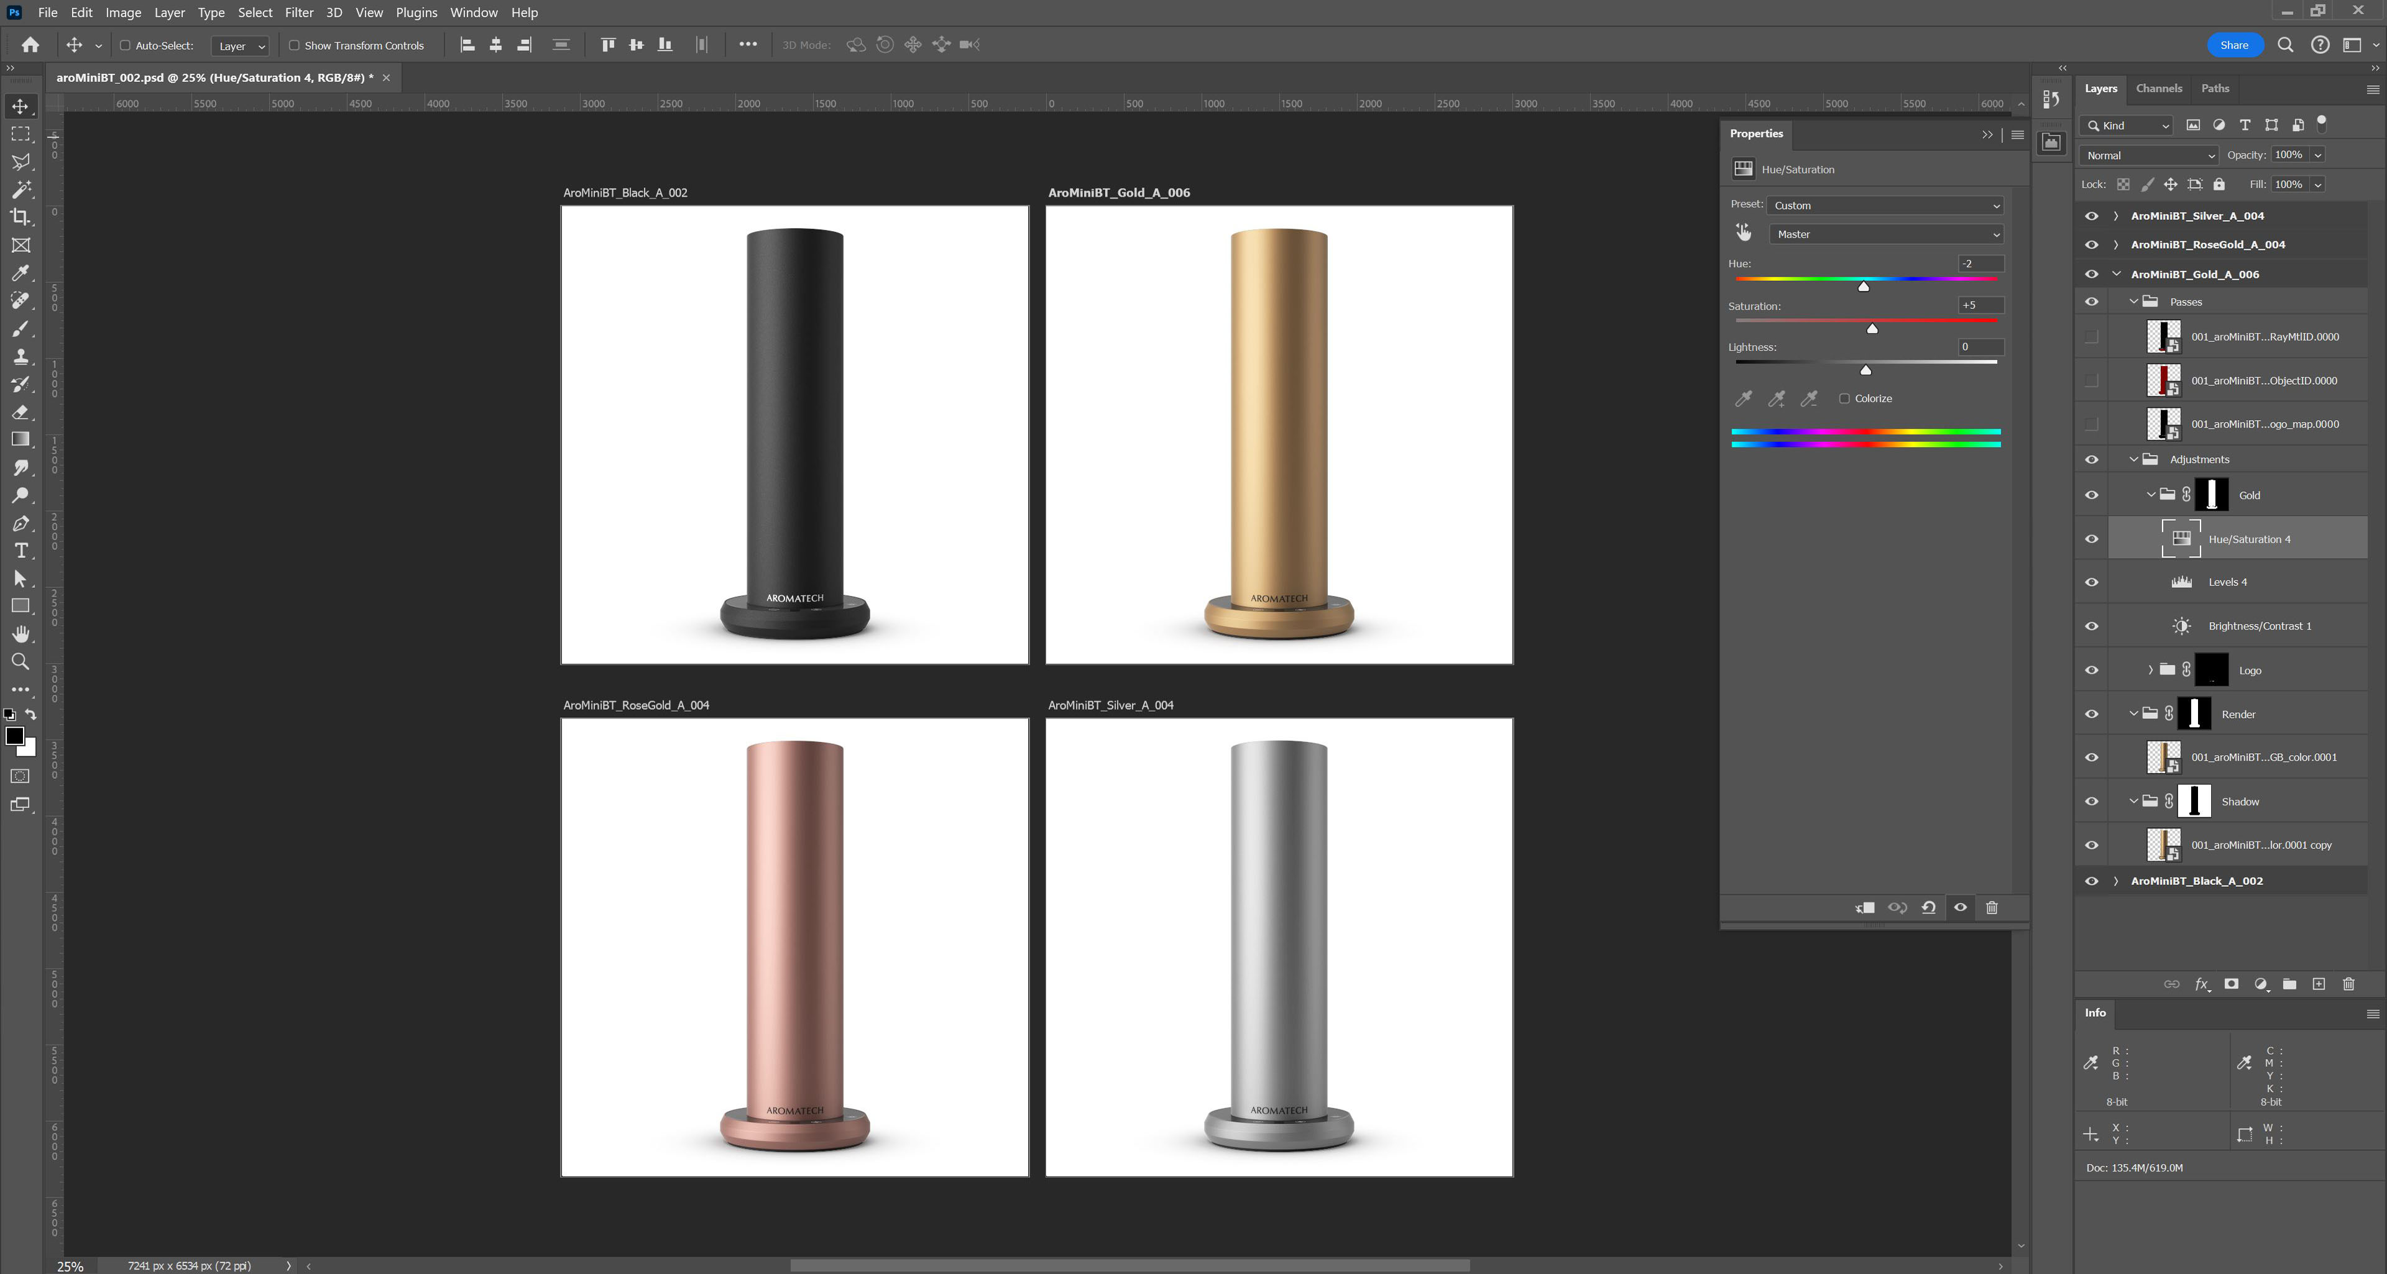Screen dimensions: 2387x1274
Task: Hide the Brightness/Contrast 1 adjustment layer
Action: [x=2091, y=625]
